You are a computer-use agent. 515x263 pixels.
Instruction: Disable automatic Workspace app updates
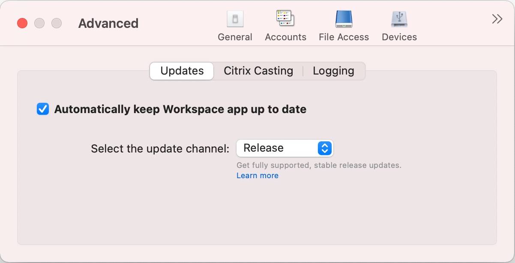coord(42,109)
